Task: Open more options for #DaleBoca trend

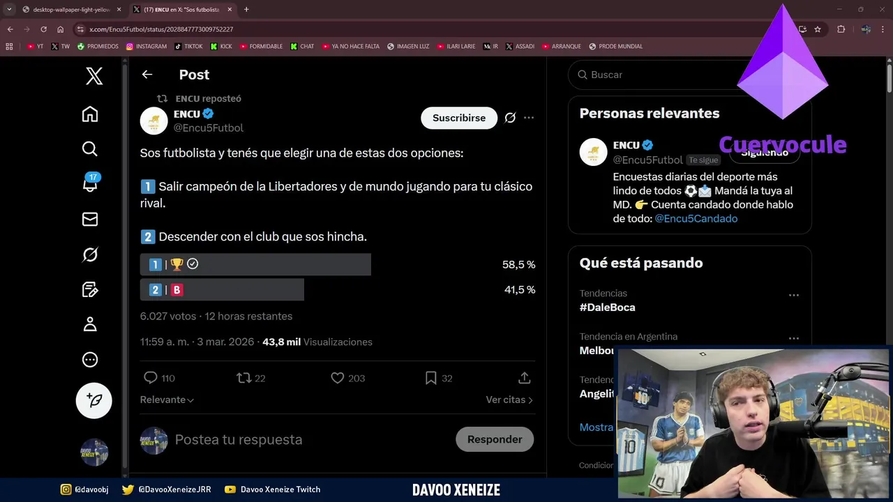Action: pyautogui.click(x=793, y=296)
